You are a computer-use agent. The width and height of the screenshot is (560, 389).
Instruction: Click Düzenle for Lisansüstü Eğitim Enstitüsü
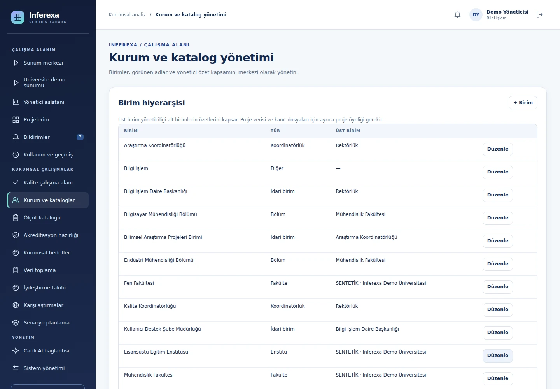498,356
